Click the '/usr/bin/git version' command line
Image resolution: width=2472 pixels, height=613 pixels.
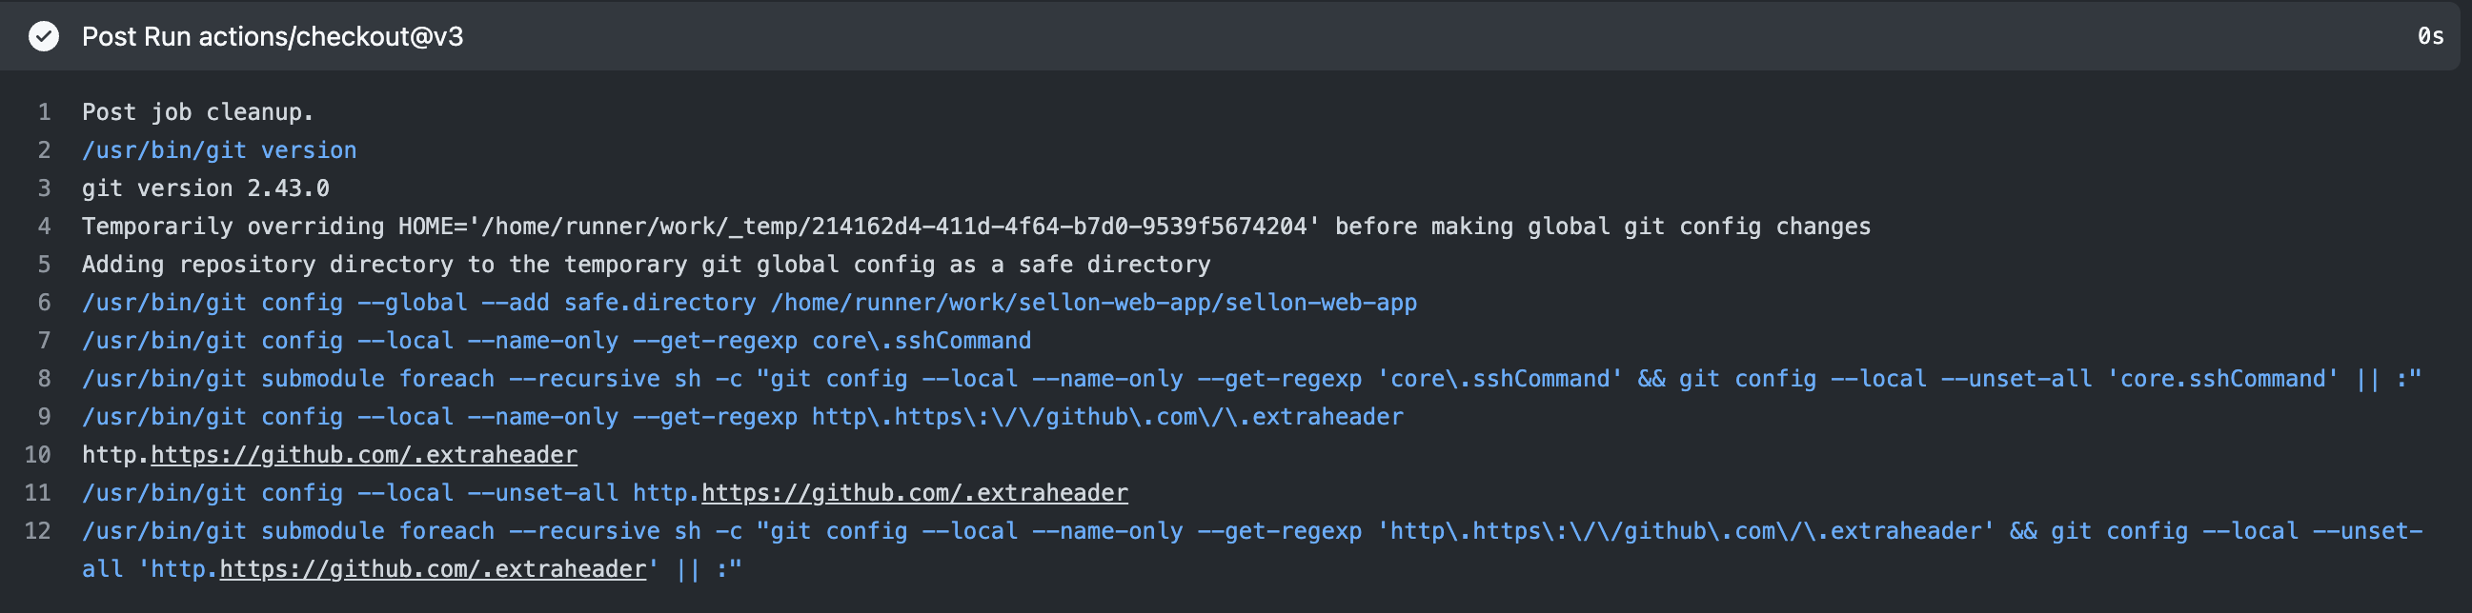point(219,150)
